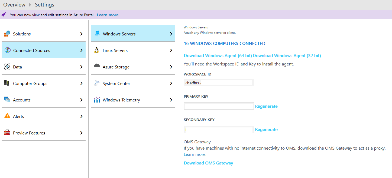The image size is (392, 178).
Task: Expand the Linux Servers chevron
Action: click(171, 50)
